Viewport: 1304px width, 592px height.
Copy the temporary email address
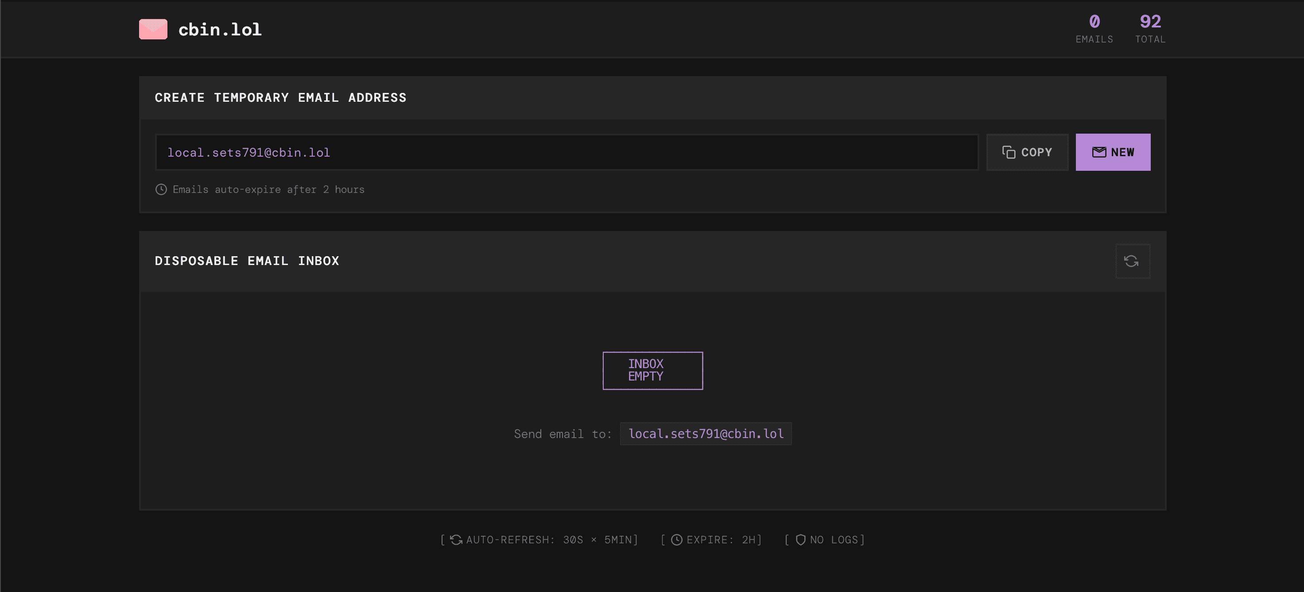click(1027, 152)
